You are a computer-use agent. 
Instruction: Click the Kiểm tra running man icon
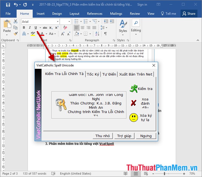pos(133,89)
